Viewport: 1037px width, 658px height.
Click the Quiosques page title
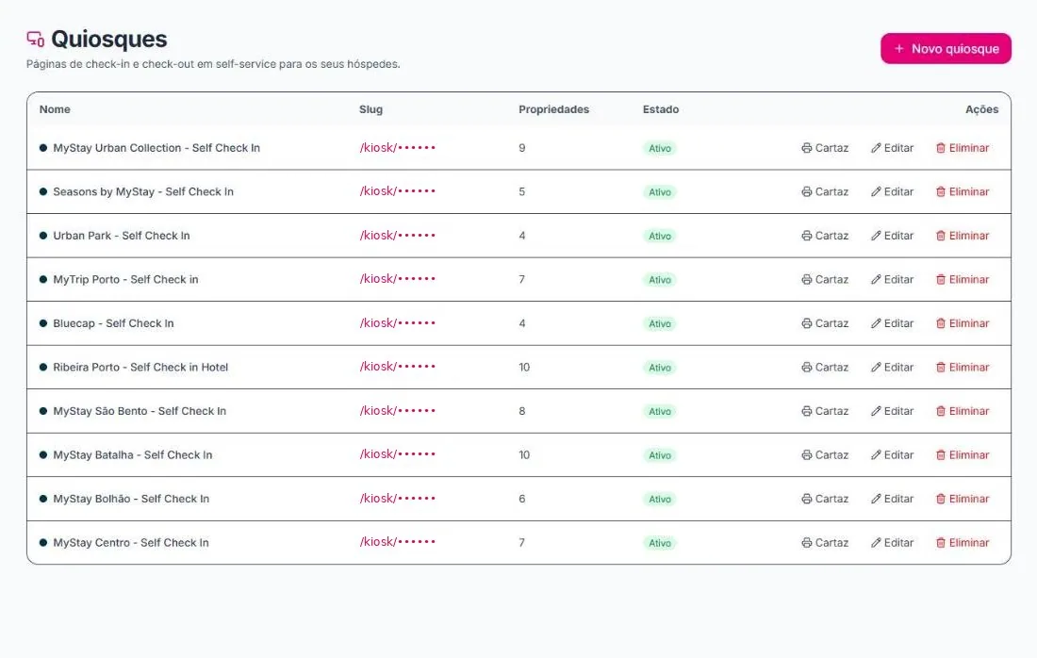(x=109, y=39)
